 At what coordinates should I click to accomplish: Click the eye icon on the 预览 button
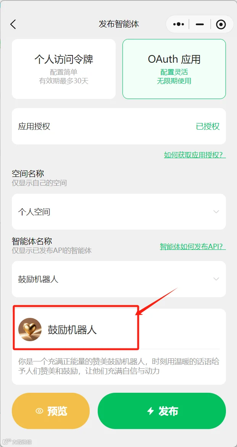pyautogui.click(x=39, y=411)
